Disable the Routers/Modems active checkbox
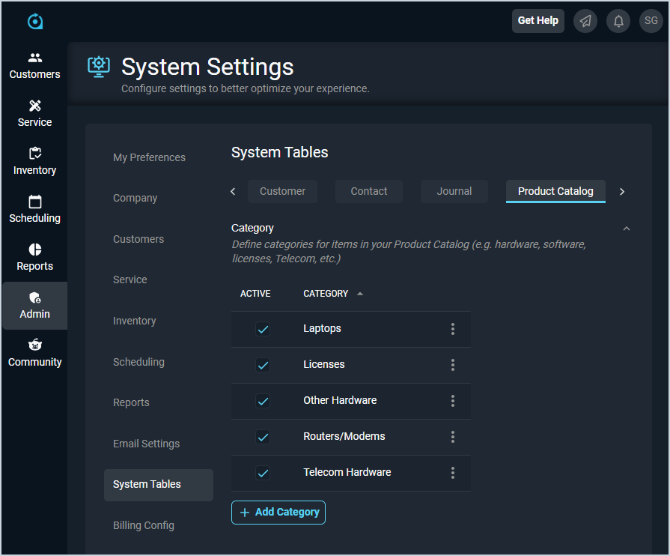 click(263, 437)
